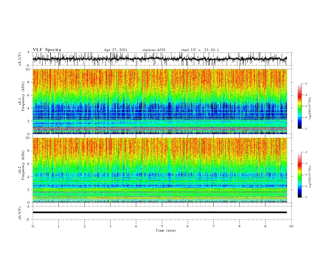Select the "start UT = 23:10:1" text

(200, 50)
